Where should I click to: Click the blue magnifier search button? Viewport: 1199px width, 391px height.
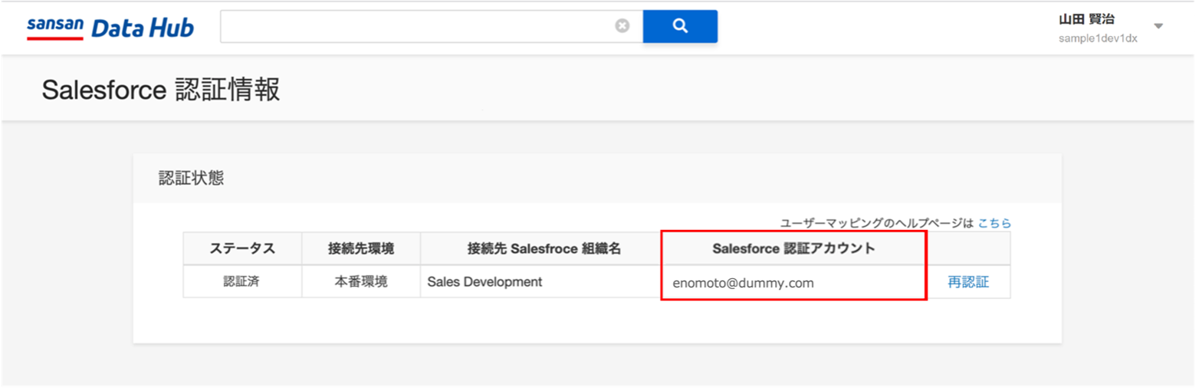(680, 26)
